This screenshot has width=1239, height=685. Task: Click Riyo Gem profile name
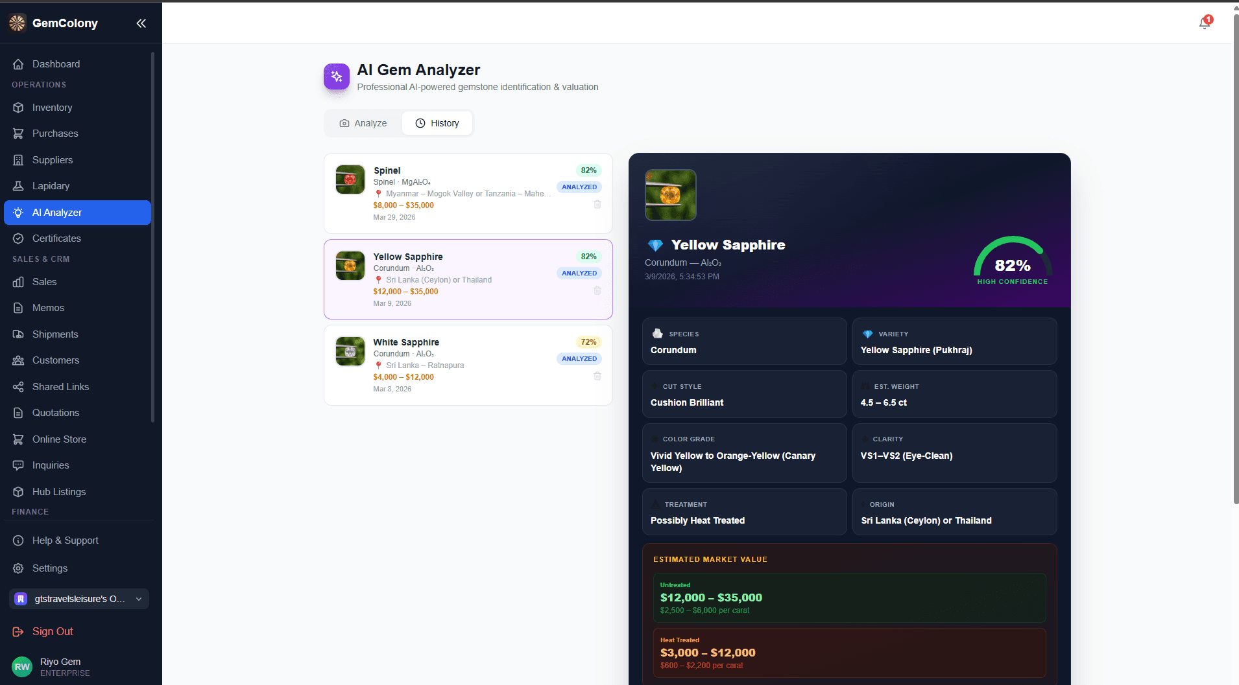click(60, 662)
